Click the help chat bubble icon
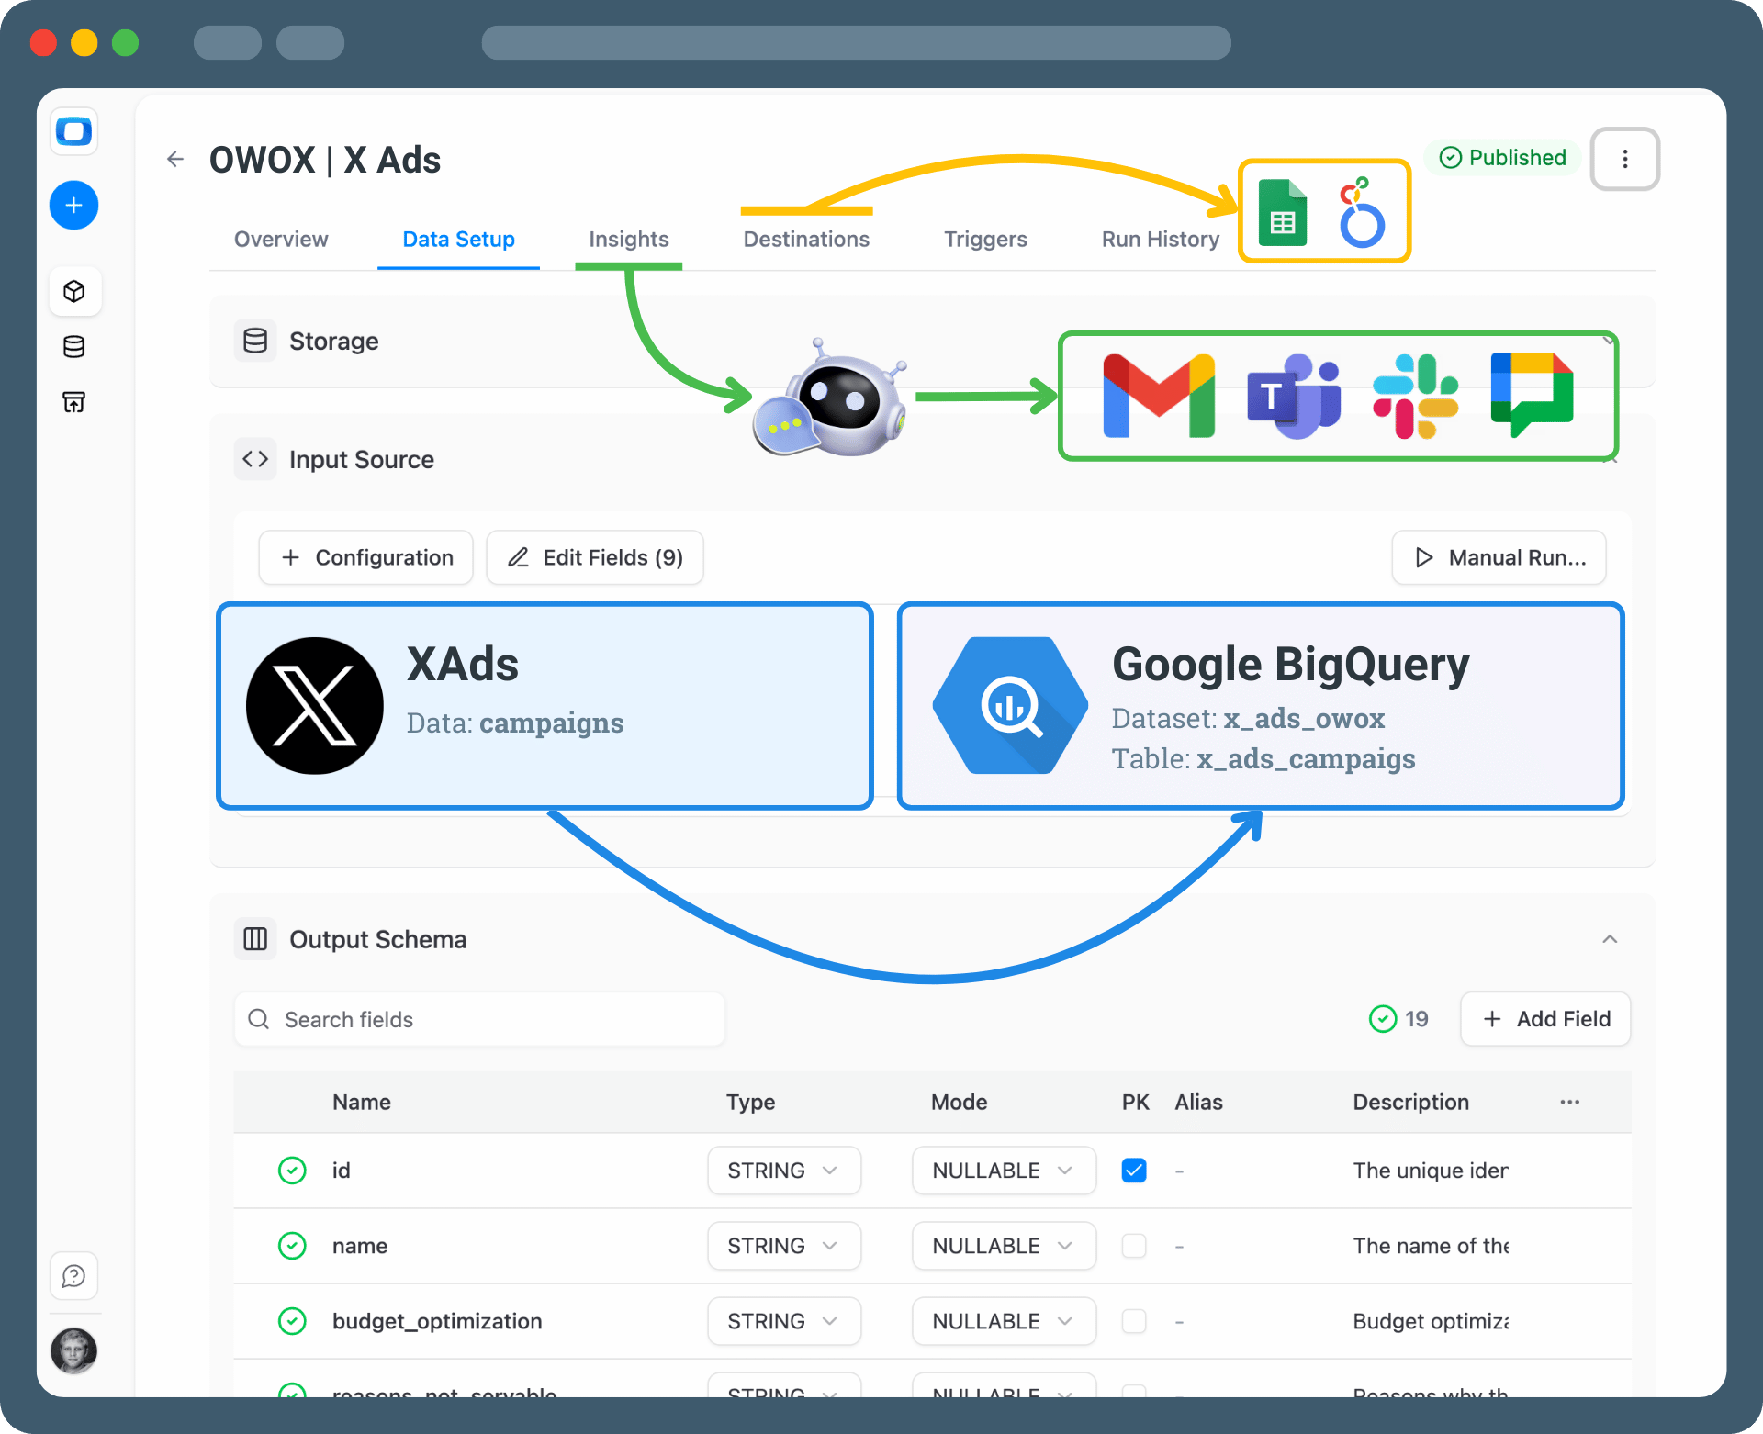Viewport: 1763px width, 1434px height. [74, 1276]
